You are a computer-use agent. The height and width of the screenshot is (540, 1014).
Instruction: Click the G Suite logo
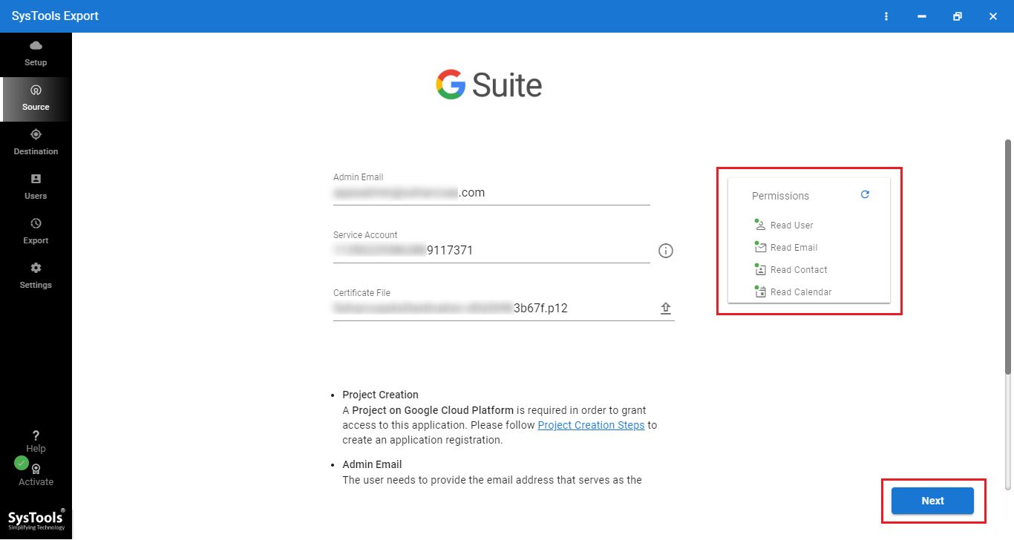click(489, 85)
